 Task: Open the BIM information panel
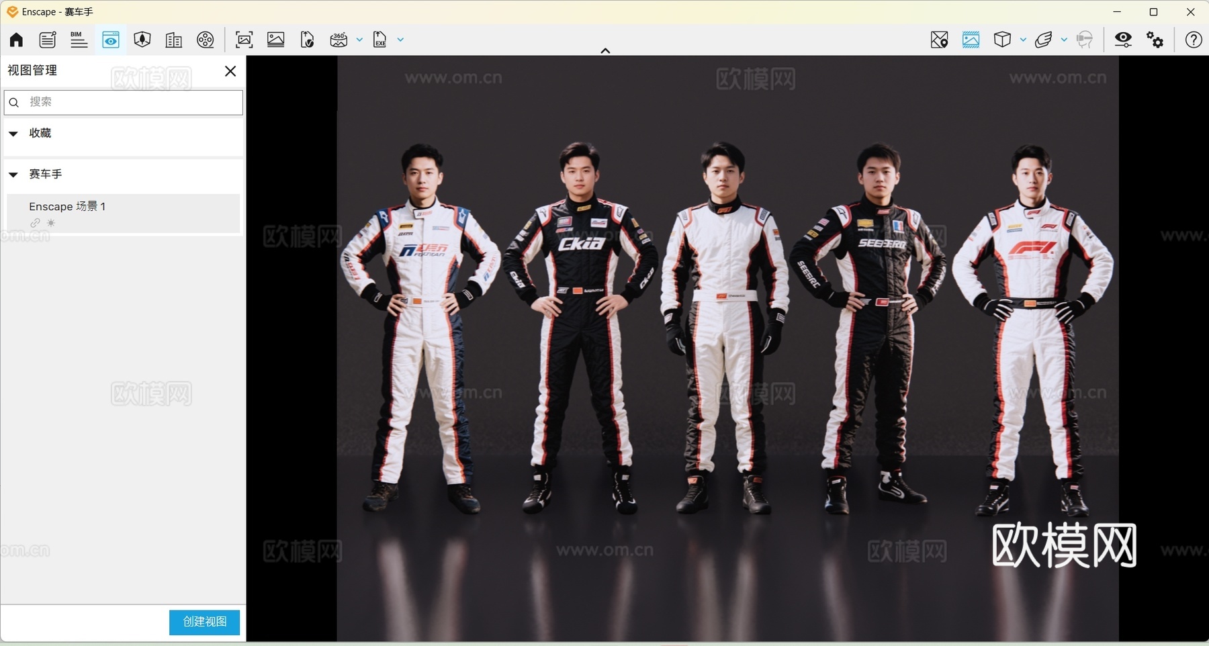point(79,40)
